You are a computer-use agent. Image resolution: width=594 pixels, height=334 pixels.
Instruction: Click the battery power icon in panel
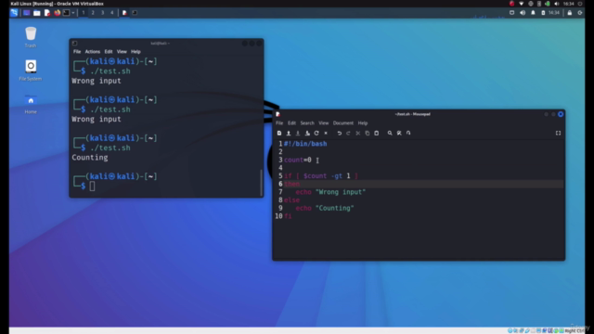click(x=543, y=12)
